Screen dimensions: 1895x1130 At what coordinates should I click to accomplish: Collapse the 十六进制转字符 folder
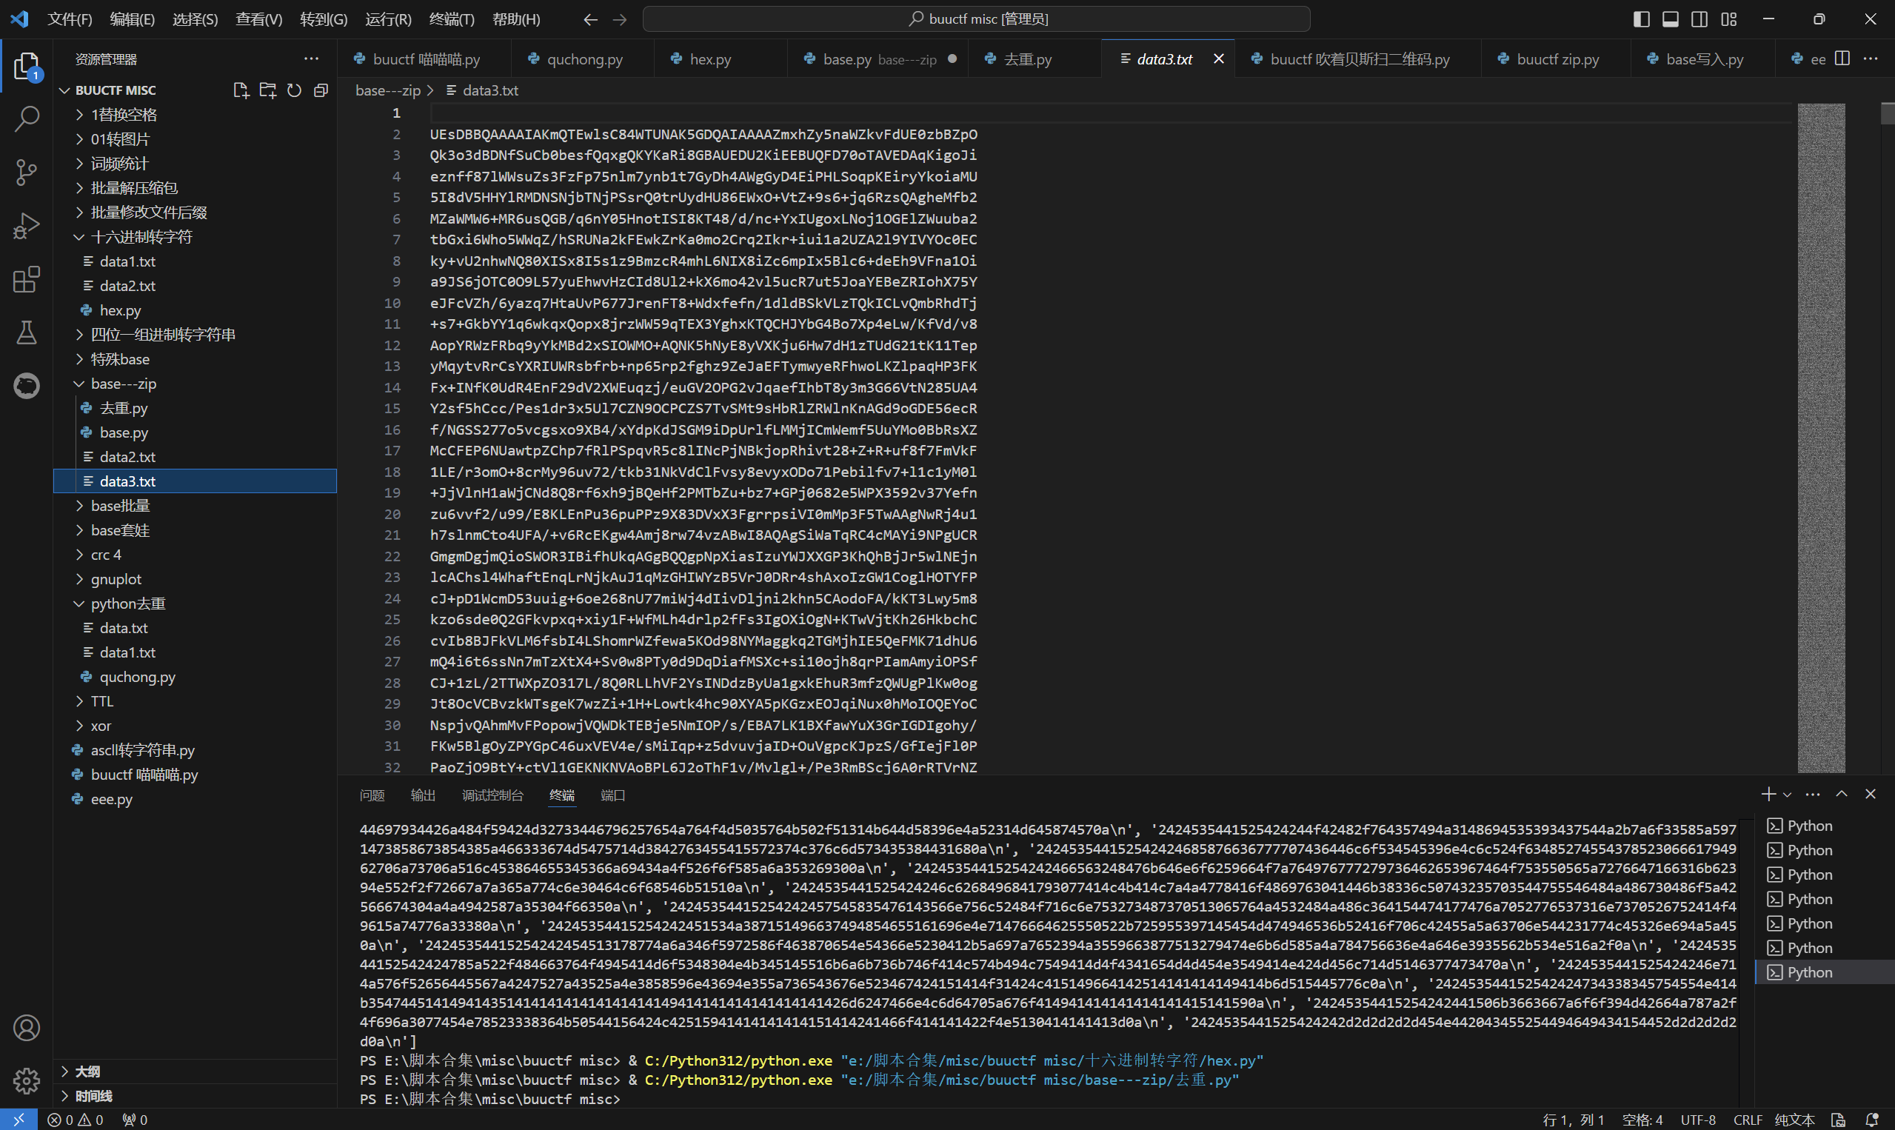(195, 237)
